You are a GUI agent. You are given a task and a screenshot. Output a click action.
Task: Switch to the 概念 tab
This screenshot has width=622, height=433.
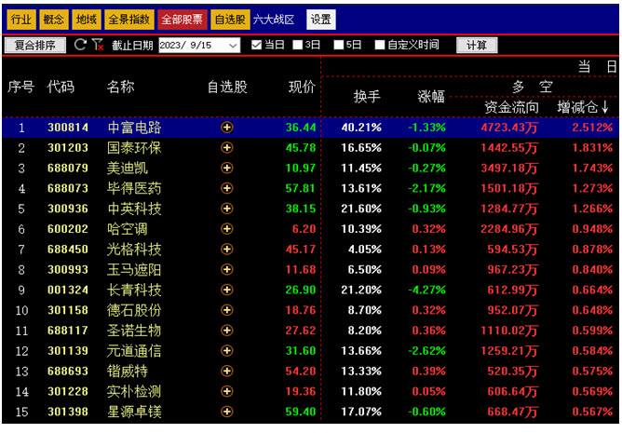[x=54, y=19]
